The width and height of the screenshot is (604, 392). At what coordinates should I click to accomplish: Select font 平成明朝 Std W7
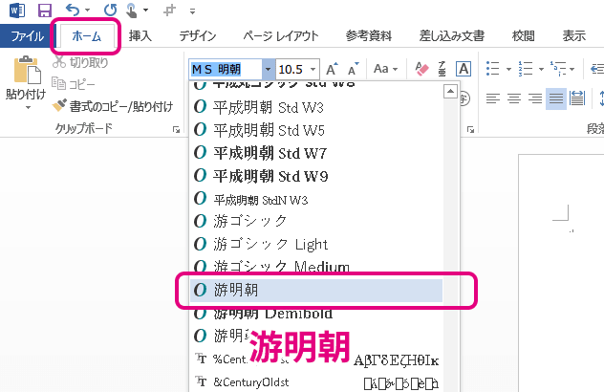point(316,153)
